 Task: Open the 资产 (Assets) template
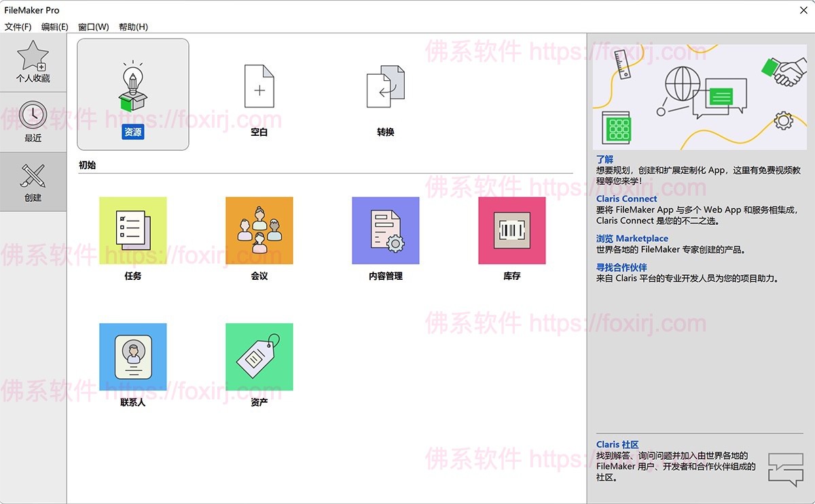click(259, 357)
